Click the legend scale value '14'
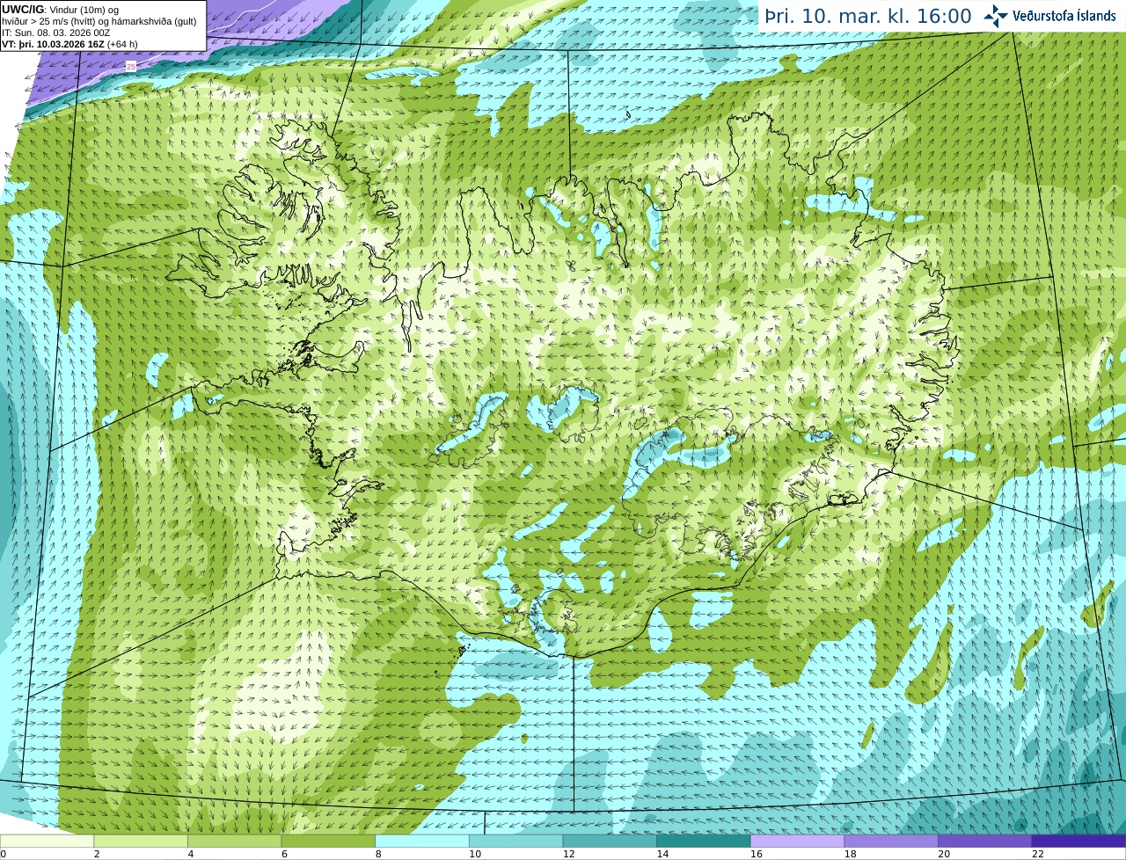The height and width of the screenshot is (860, 1126). tap(662, 854)
